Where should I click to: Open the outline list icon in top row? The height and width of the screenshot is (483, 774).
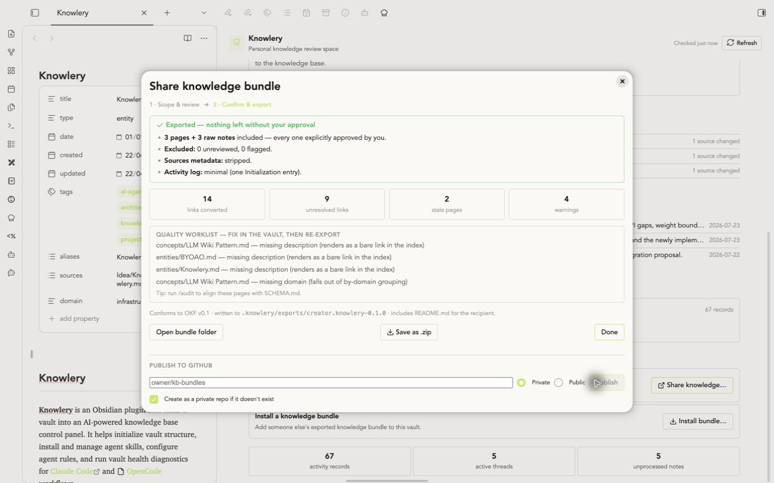coord(287,13)
